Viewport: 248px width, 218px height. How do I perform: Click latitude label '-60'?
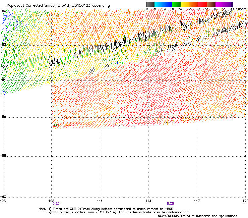(3, 197)
